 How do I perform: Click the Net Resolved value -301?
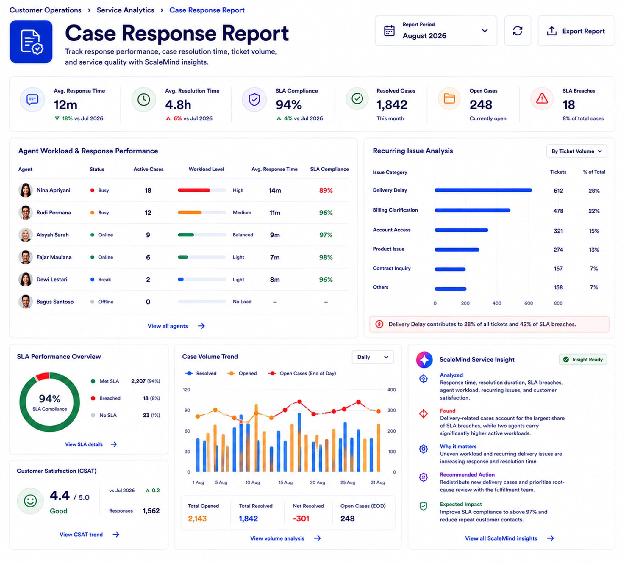(301, 518)
